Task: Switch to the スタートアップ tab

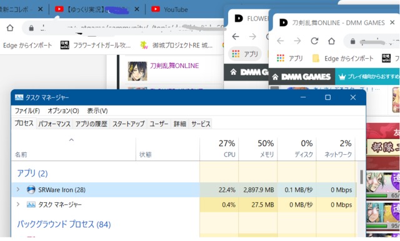Action: click(x=128, y=124)
